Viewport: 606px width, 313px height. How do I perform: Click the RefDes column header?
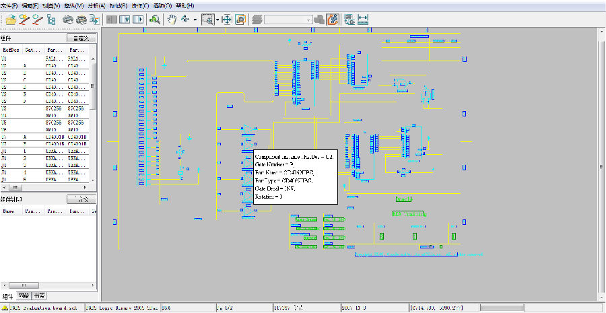pos(11,50)
